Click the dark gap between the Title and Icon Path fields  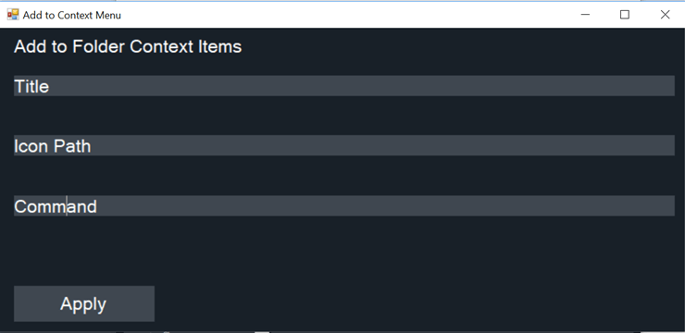click(x=344, y=116)
